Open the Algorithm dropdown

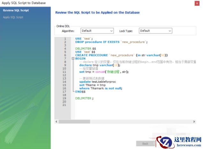(97, 31)
